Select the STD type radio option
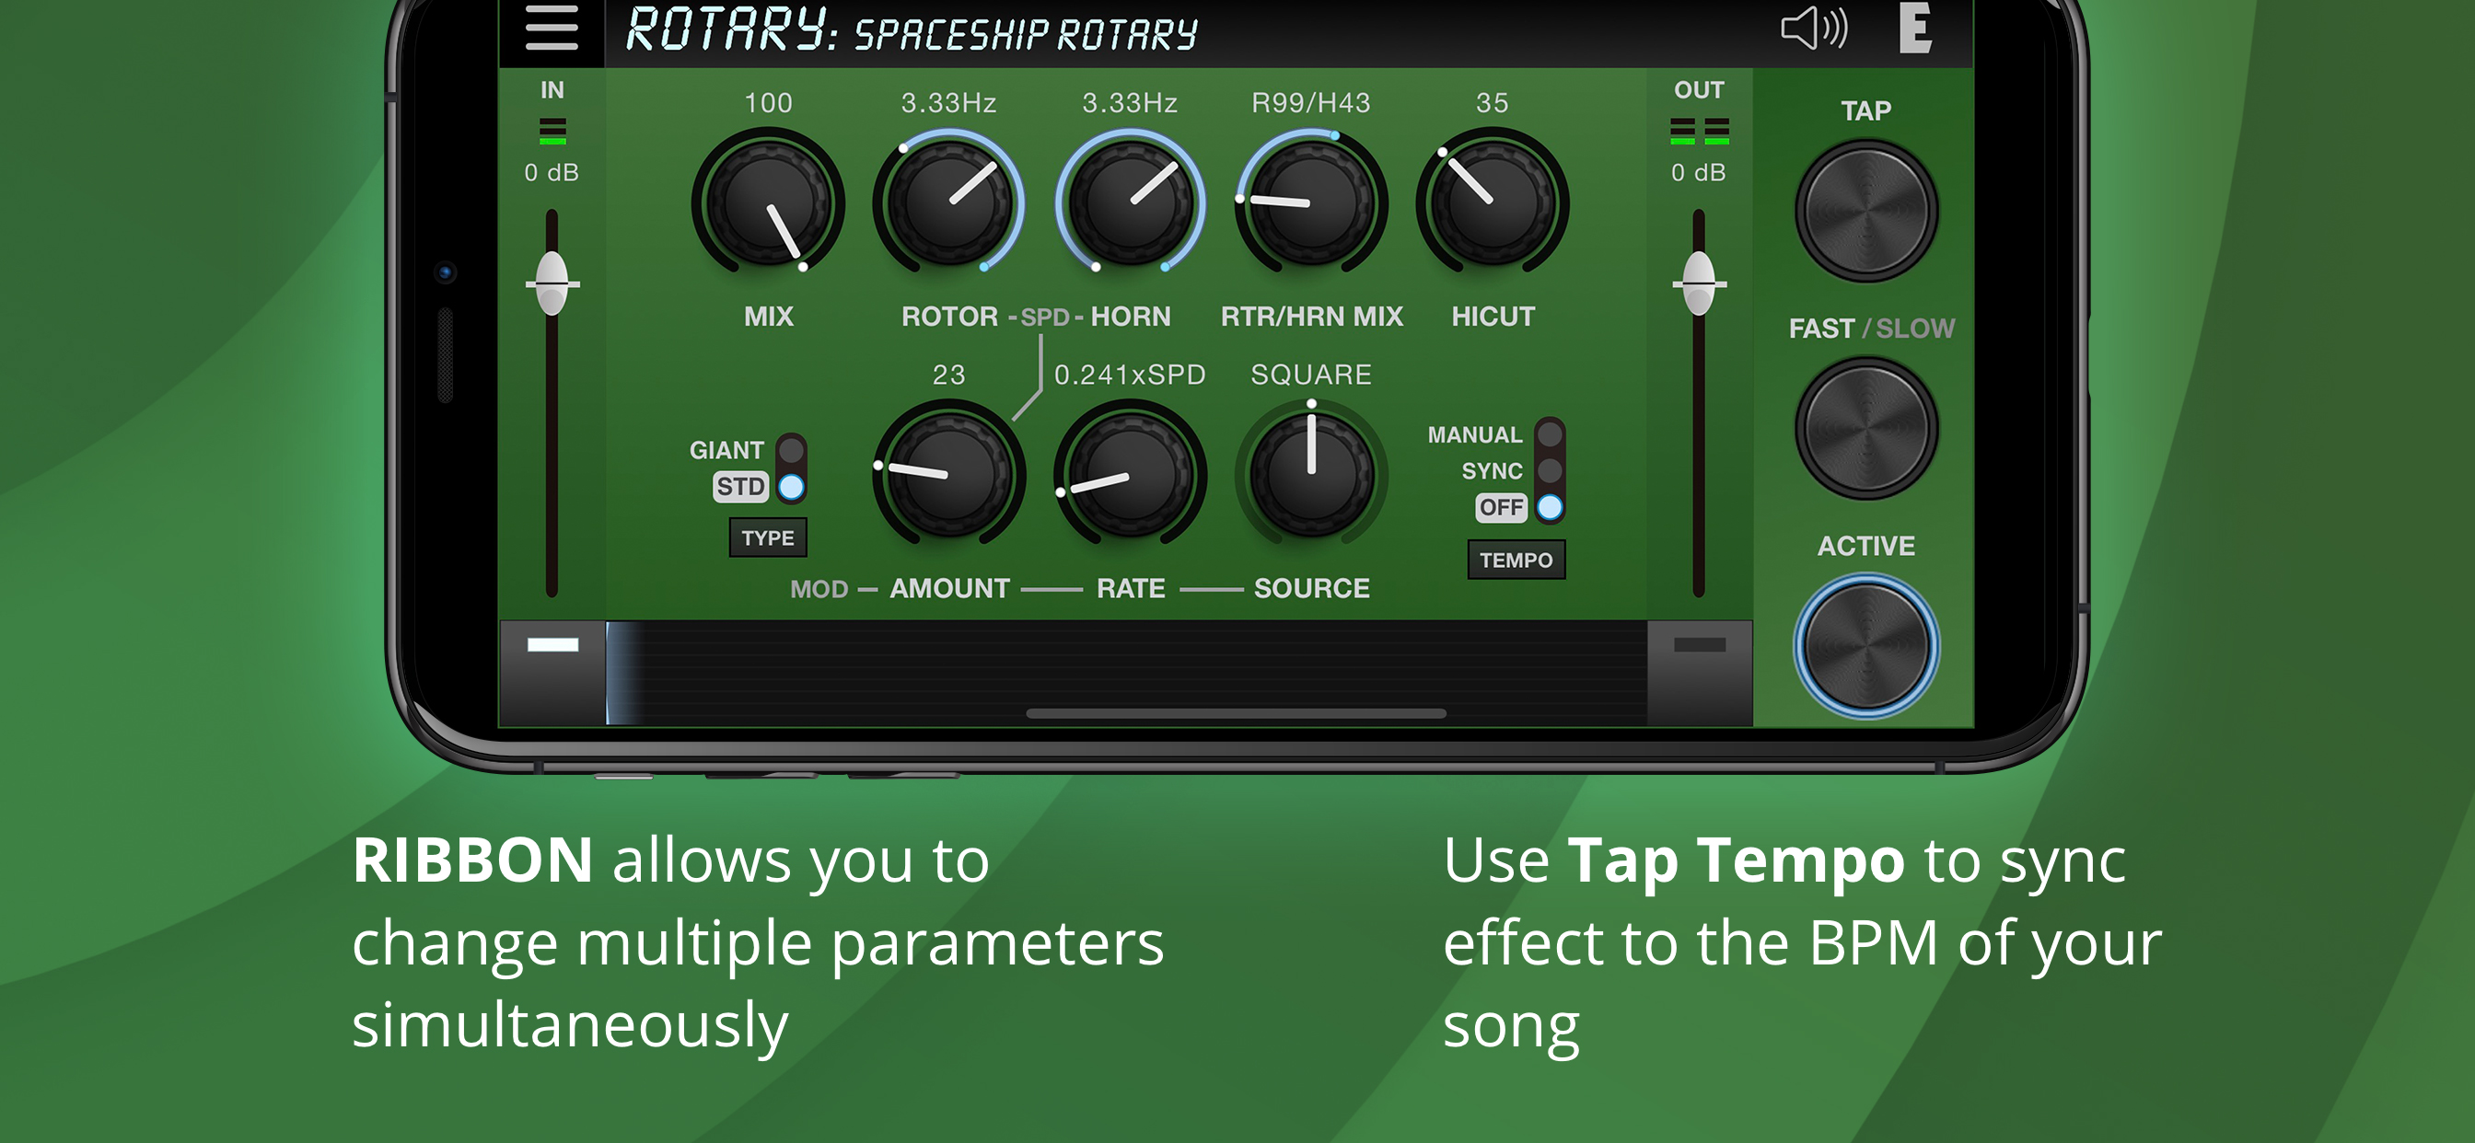2475x1143 pixels. tap(791, 487)
